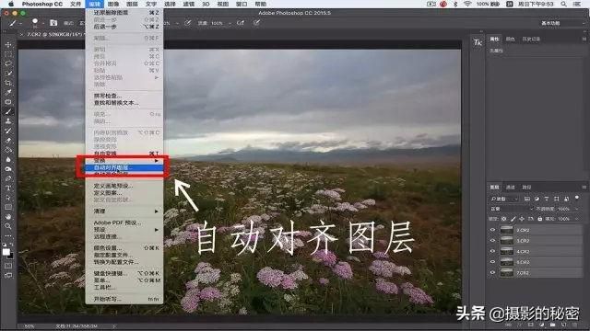Select the Lasso tool
This screenshot has width=590, height=331.
[8, 63]
